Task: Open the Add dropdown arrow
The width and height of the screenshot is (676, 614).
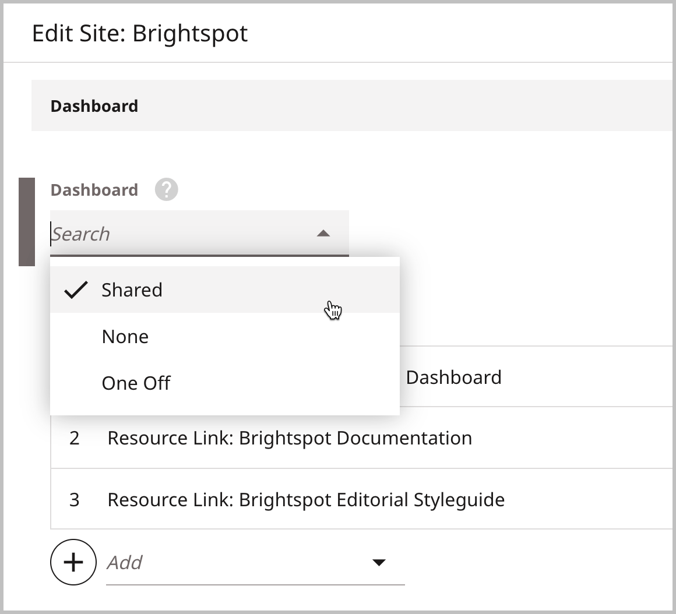Action: click(379, 562)
